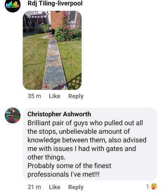Image resolution: width=162 pixels, height=195 pixels.
Task: Click the lattice fence shadow in the photo
Action: (75, 82)
